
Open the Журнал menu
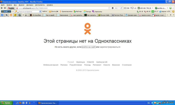pyautogui.click(x=21, y=5)
